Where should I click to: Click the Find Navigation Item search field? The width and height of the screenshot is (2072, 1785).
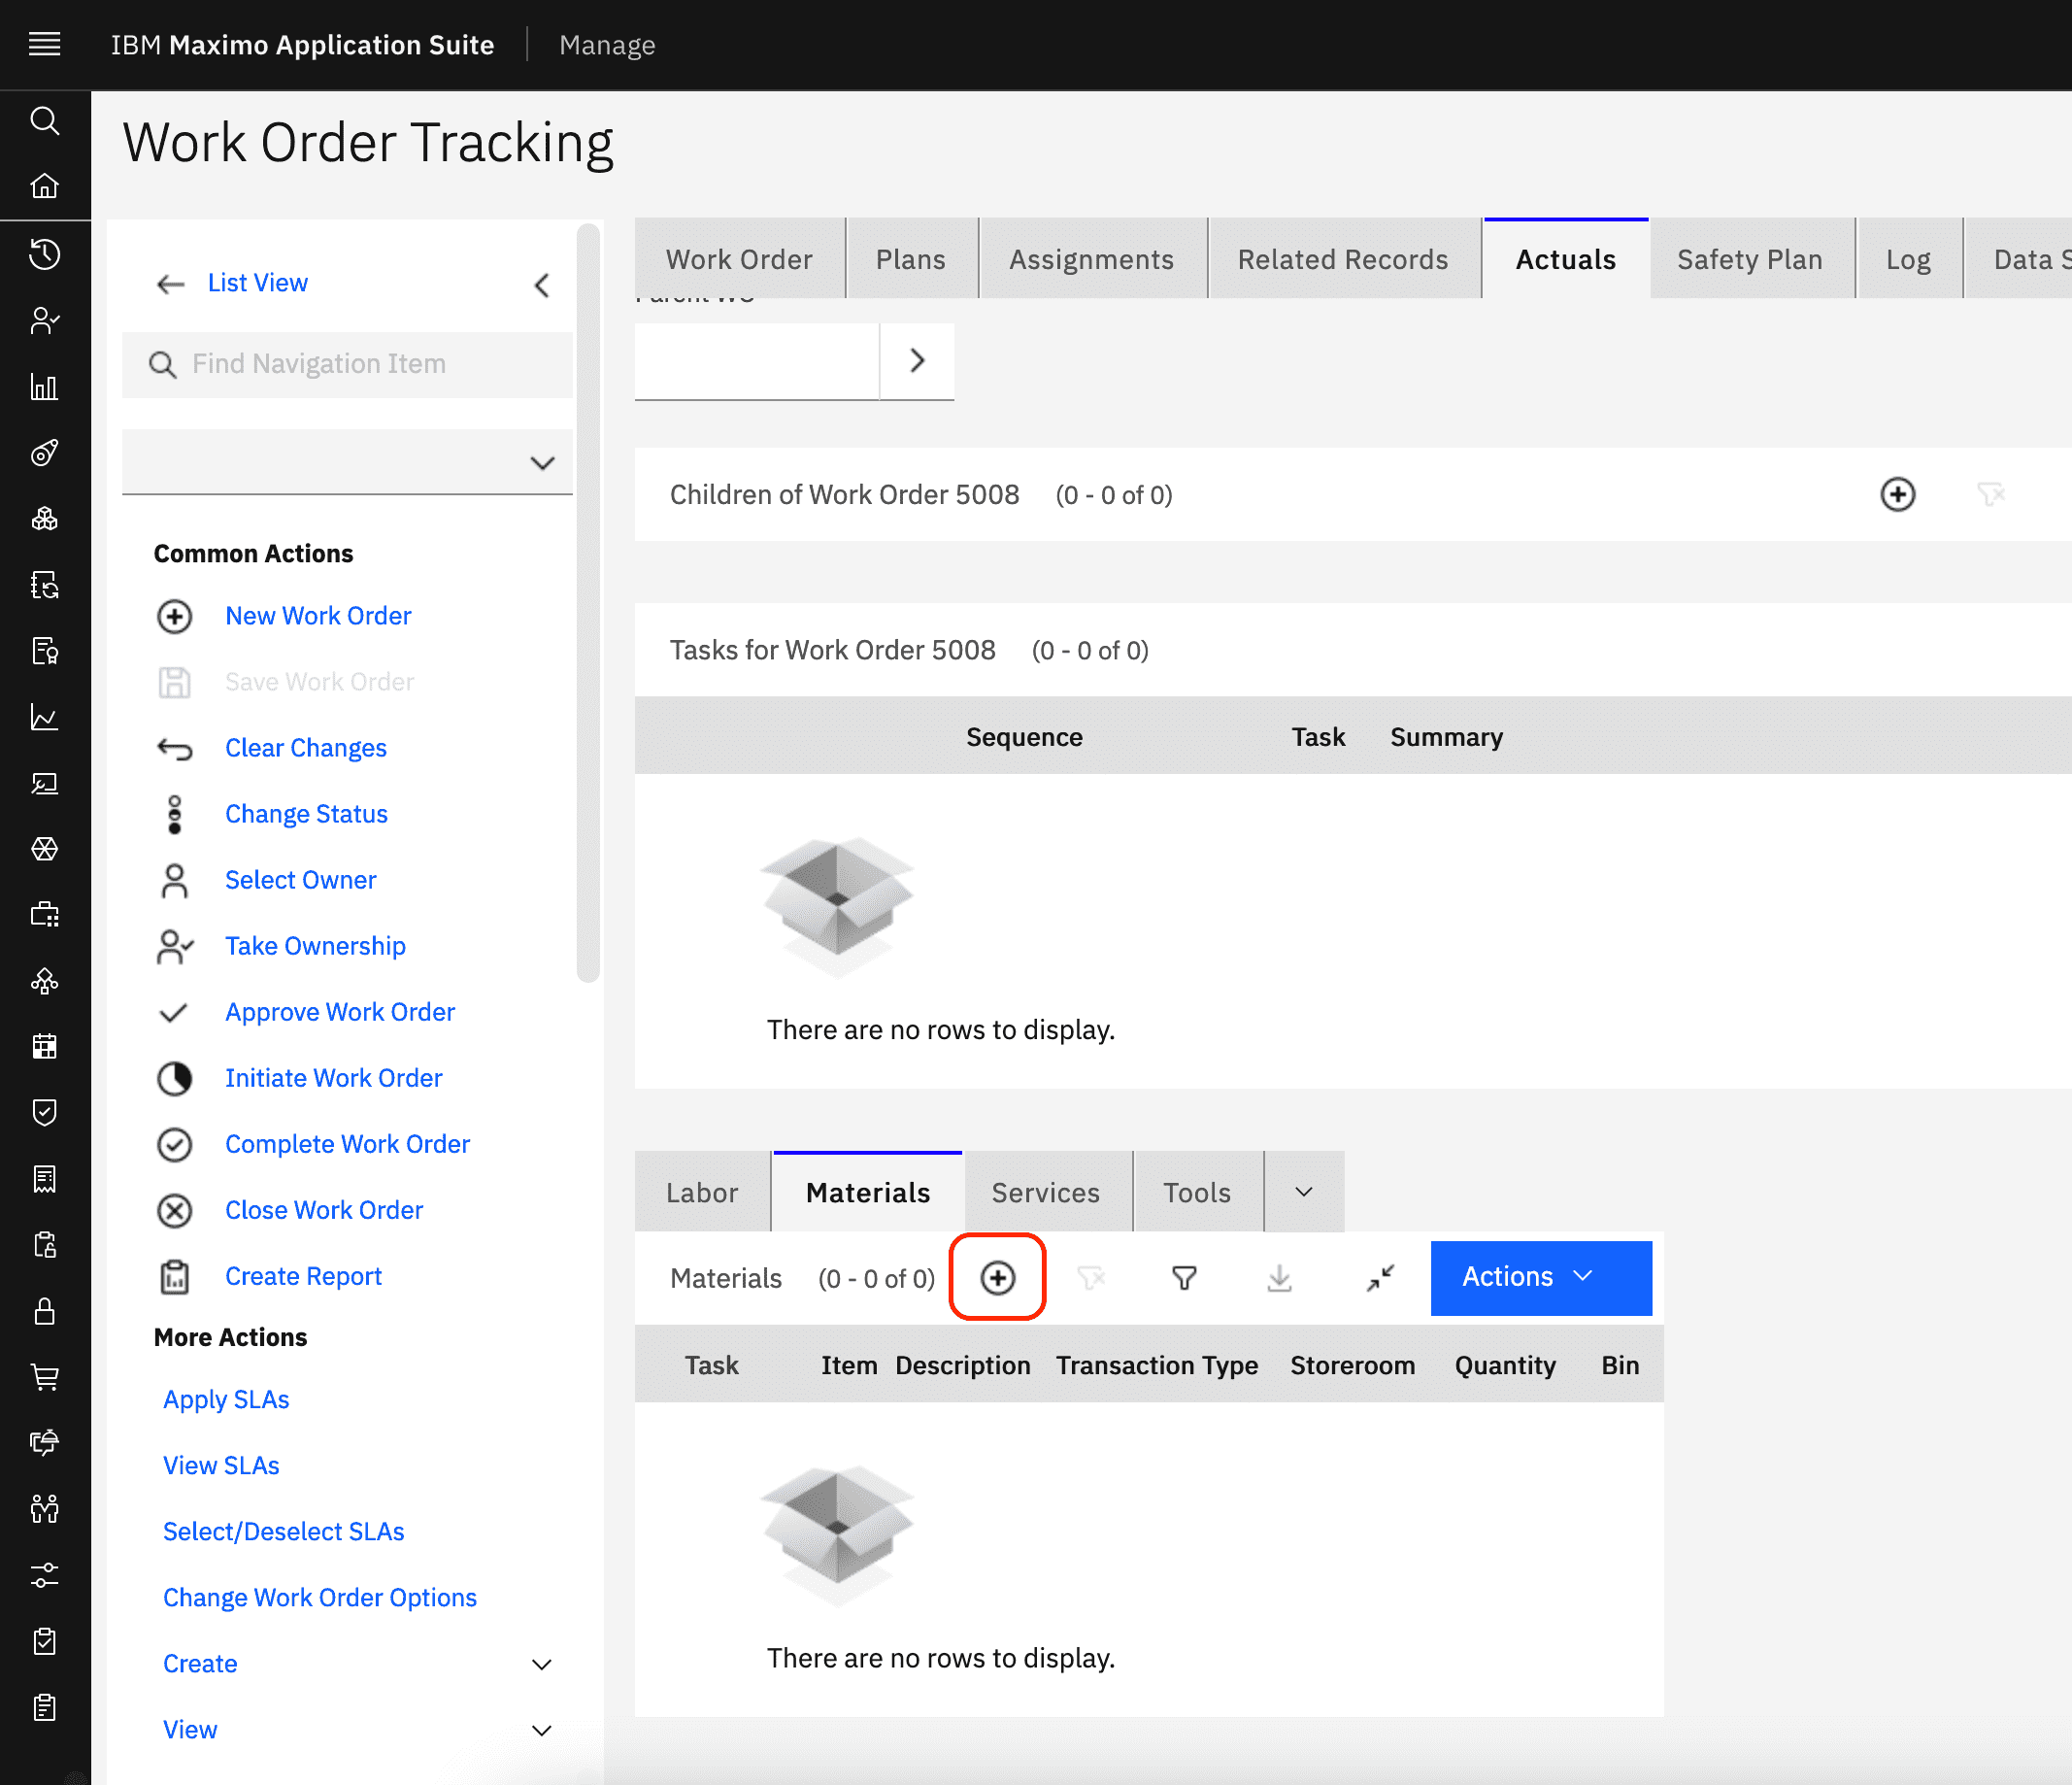click(347, 364)
